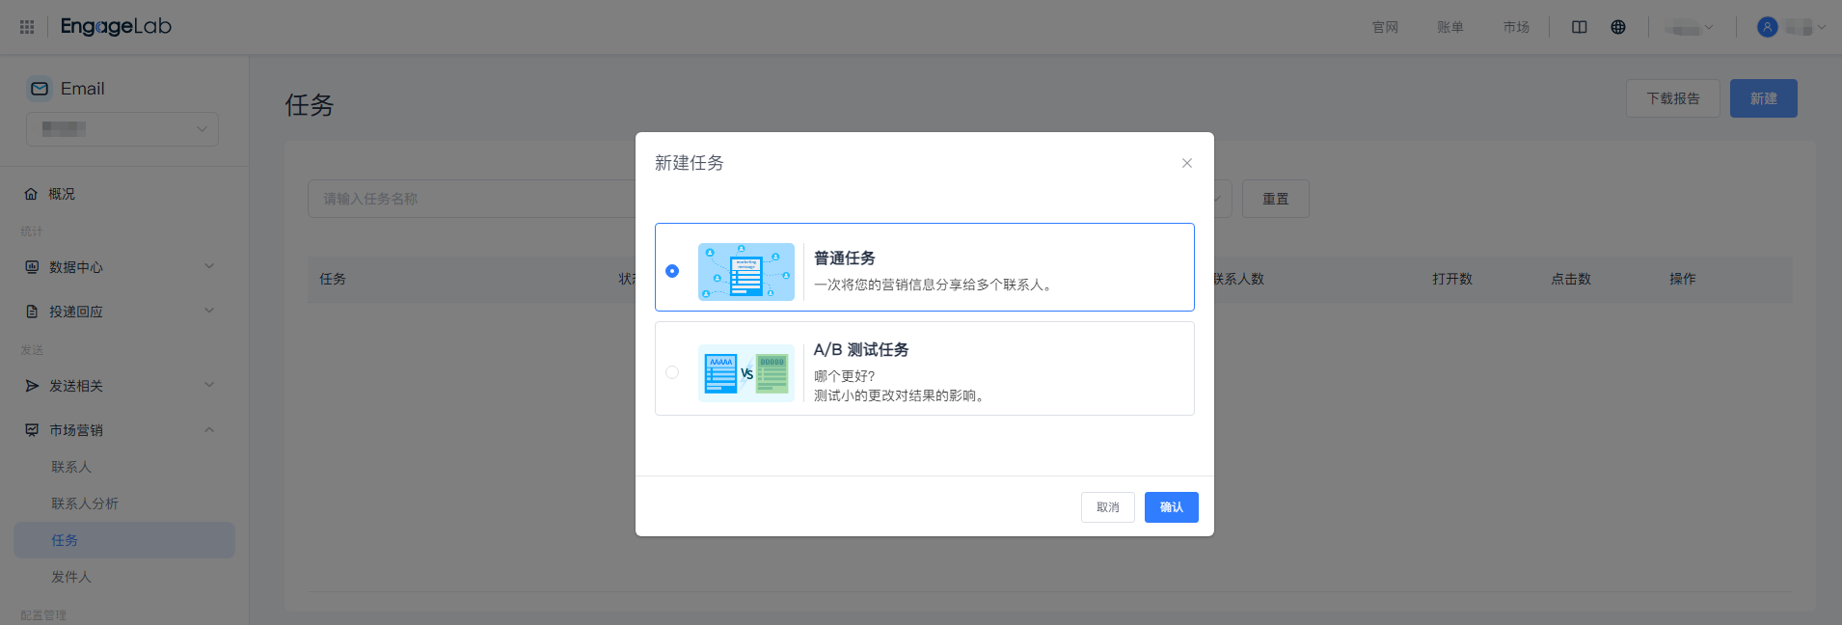Open the 概况 overview page
This screenshot has height=625, width=1842.
pos(62,194)
